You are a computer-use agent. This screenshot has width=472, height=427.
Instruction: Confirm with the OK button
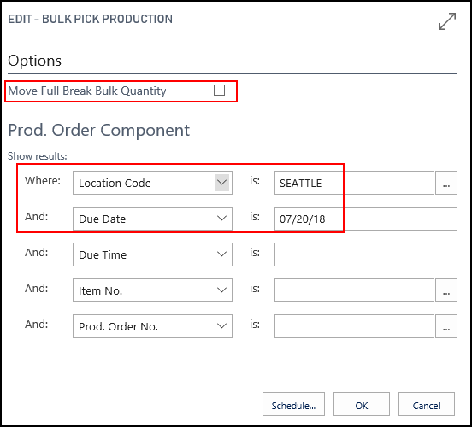pyautogui.click(x=361, y=404)
